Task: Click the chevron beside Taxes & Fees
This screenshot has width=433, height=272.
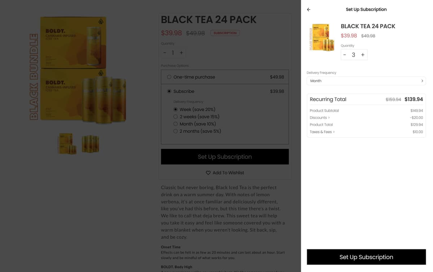Action: [x=333, y=132]
